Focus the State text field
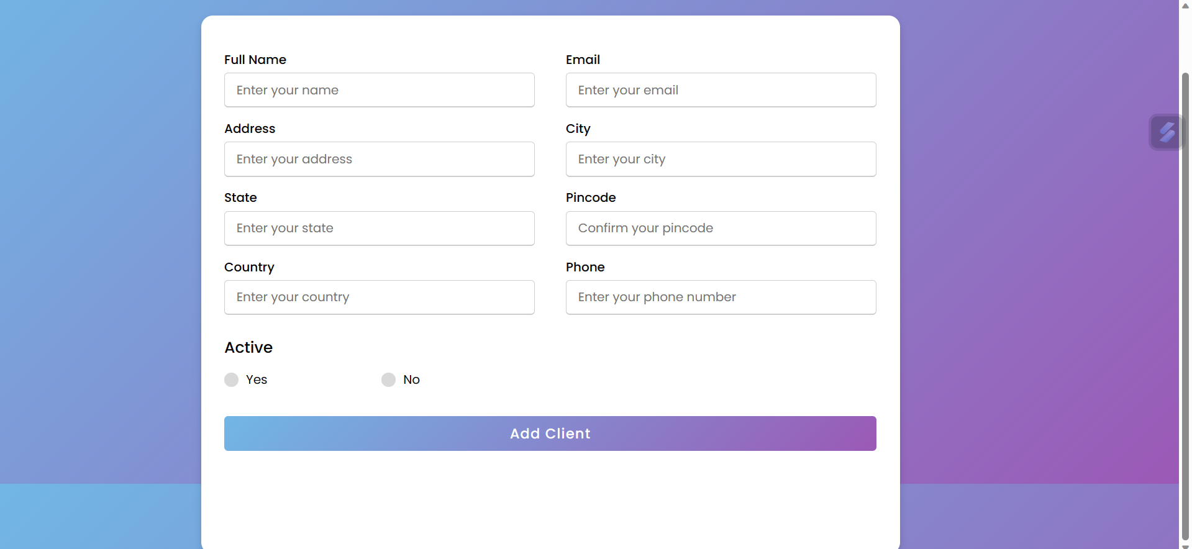Screen dimensions: 1192x549 379,228
